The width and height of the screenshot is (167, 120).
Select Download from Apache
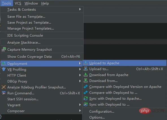pyautogui.click(x=125, y=75)
